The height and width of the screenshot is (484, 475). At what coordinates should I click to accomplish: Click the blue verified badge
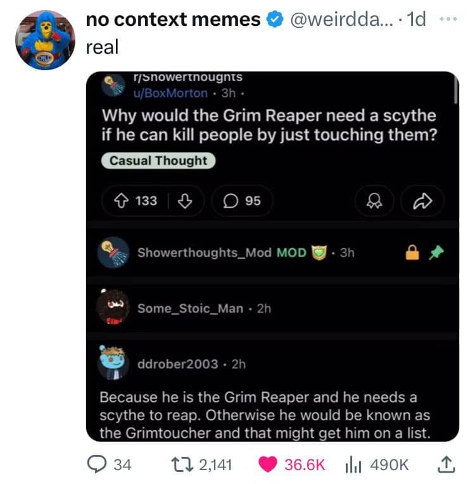[x=274, y=20]
